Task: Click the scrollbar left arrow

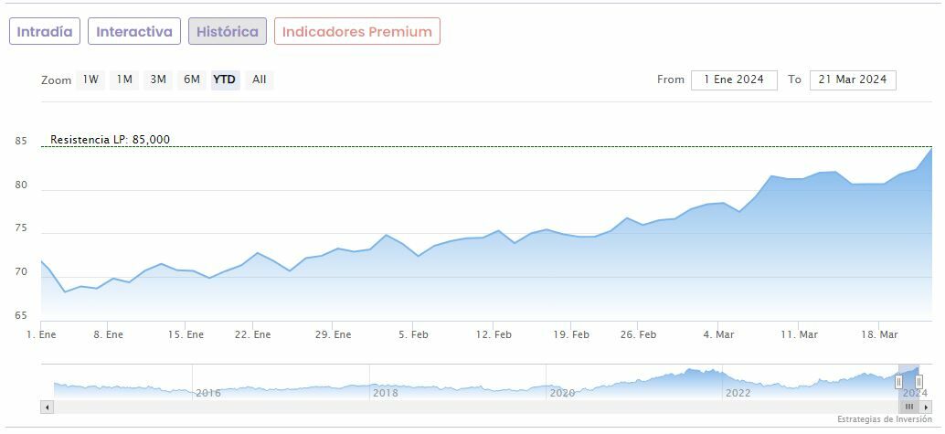Action: tap(48, 407)
